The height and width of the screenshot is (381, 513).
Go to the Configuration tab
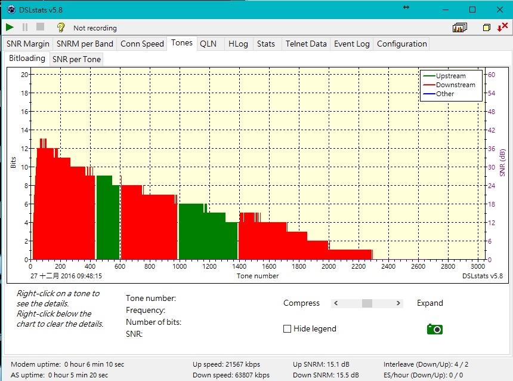402,44
